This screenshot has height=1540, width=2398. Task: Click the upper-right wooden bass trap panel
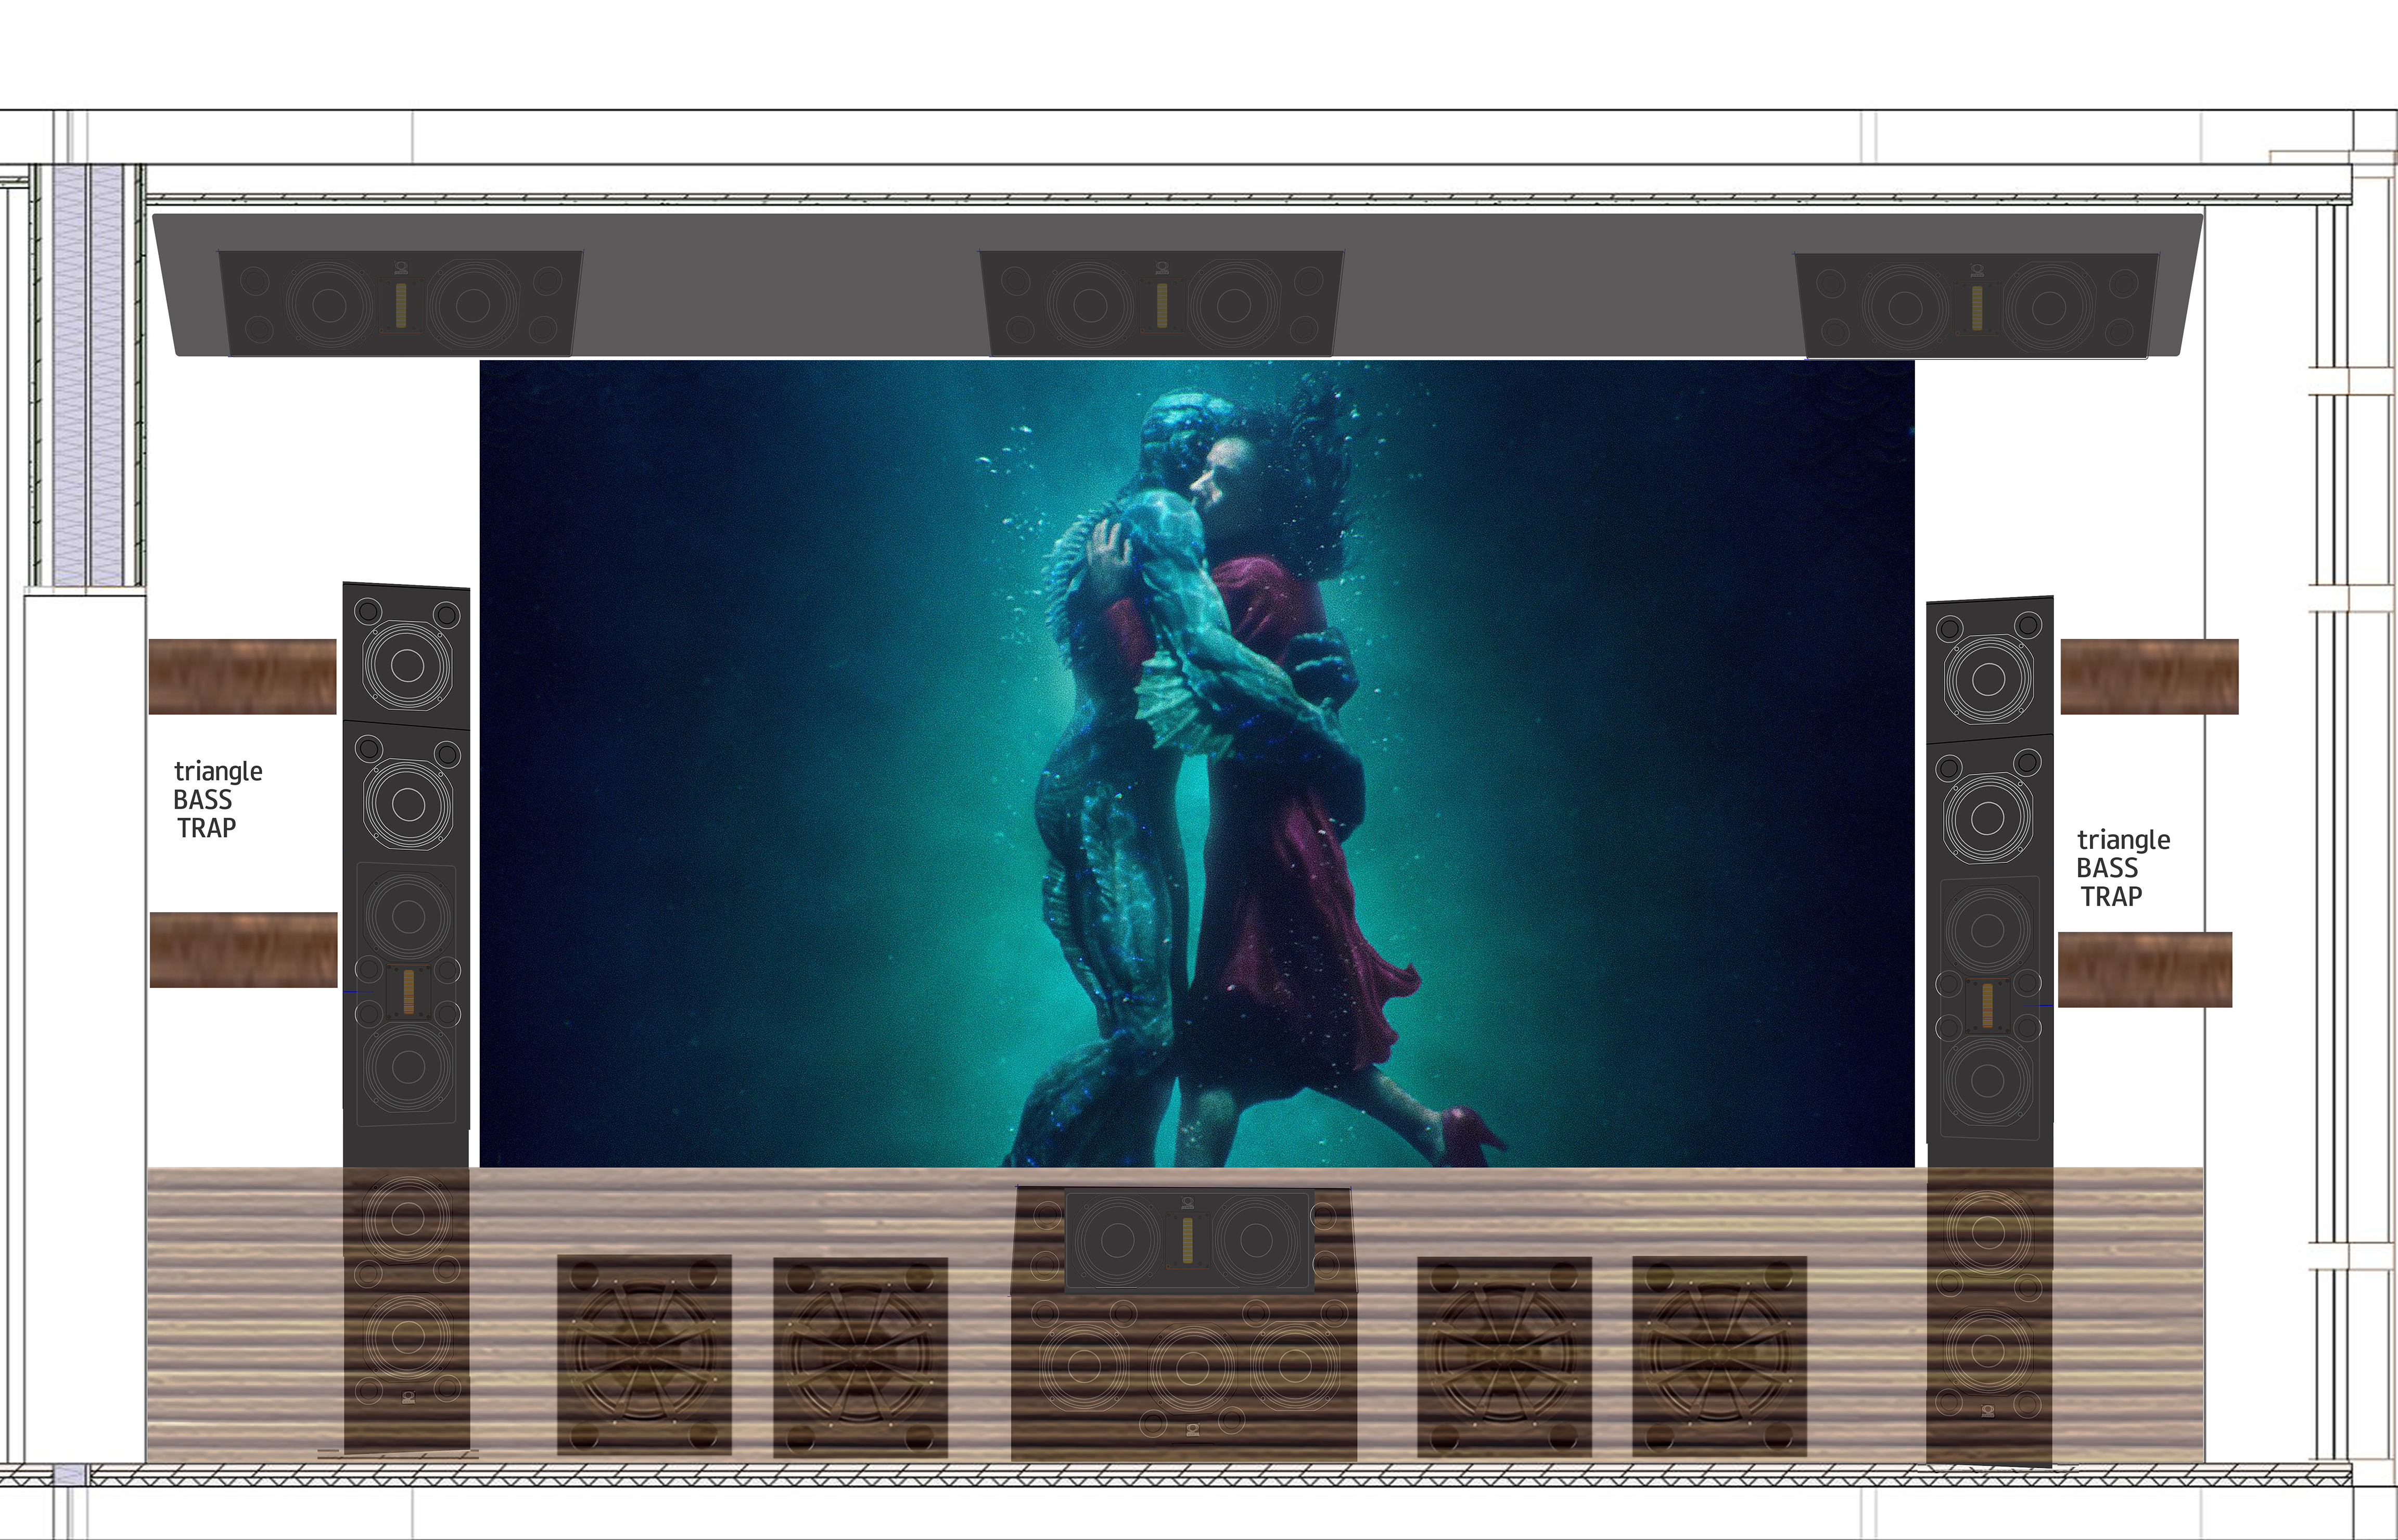tap(2149, 676)
